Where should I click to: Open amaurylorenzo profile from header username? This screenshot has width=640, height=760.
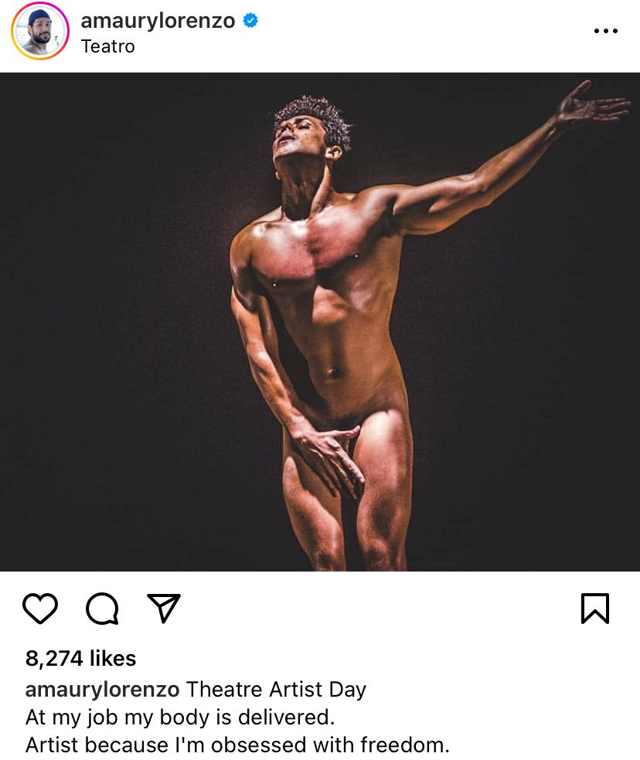coord(158,21)
